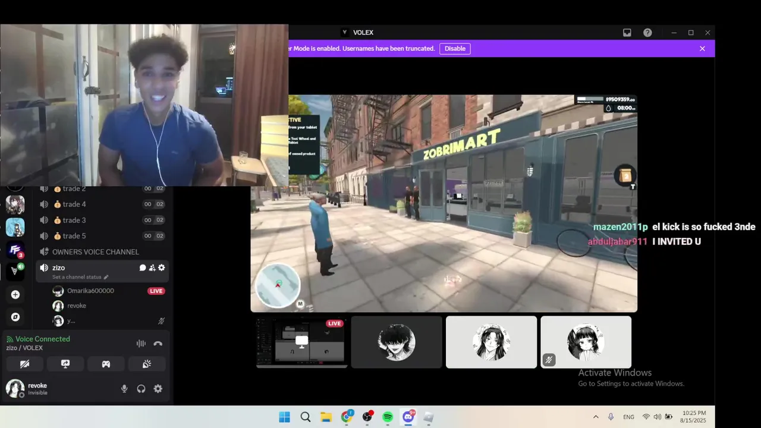Image resolution: width=761 pixels, height=428 pixels.
Task: Select the muted participant tile
Action: (586, 342)
